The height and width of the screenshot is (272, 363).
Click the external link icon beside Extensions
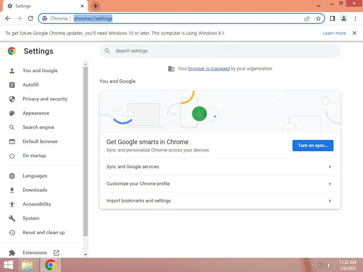coord(56,253)
